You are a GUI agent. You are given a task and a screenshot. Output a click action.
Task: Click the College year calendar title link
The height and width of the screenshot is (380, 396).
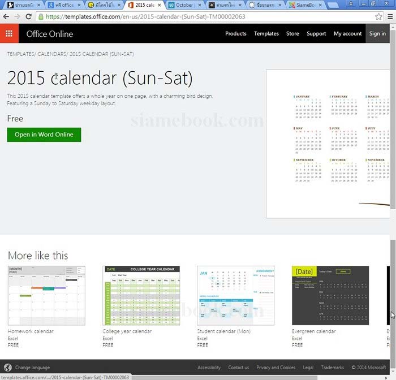(127, 331)
